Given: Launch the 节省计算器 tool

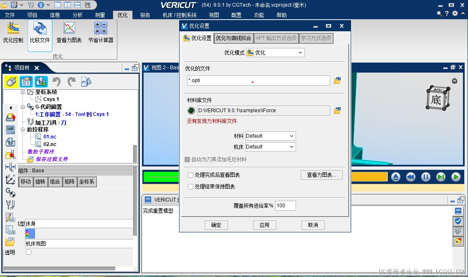Looking at the screenshot, I should (x=101, y=33).
